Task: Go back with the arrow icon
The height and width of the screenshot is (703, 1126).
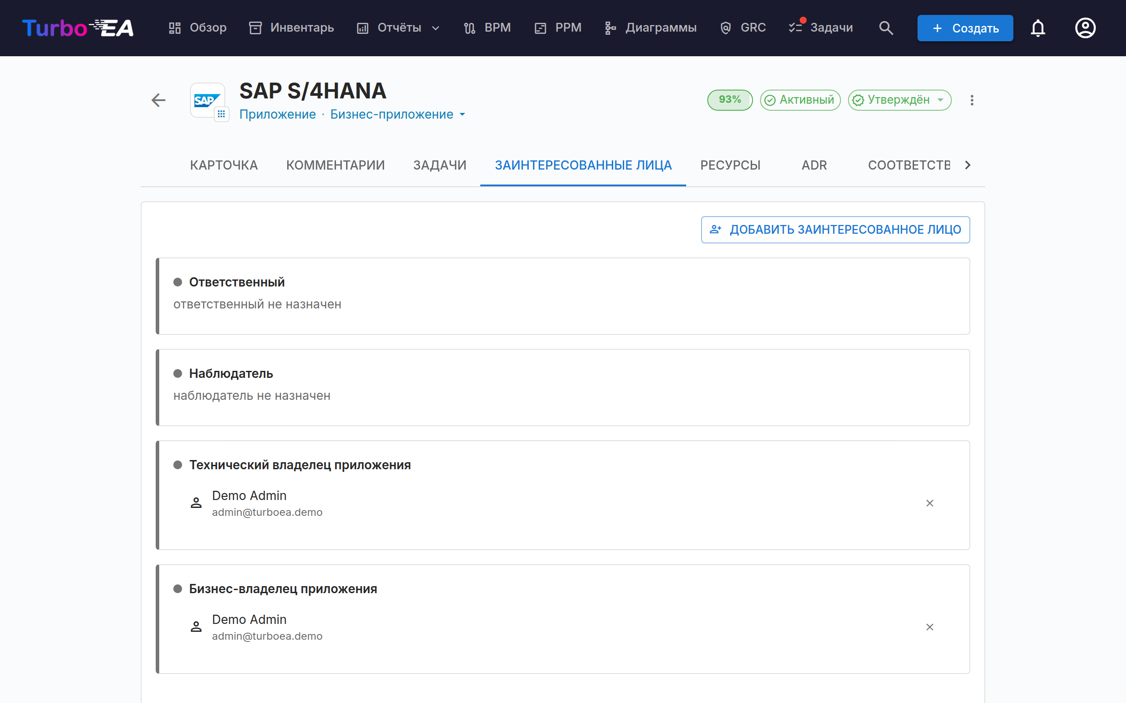Action: [x=158, y=100]
